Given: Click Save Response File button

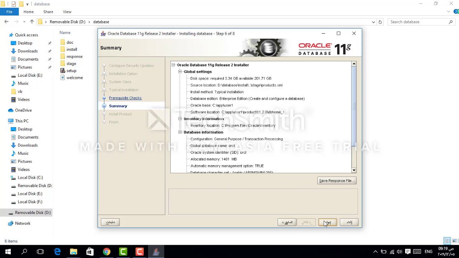Looking at the screenshot, I should click(x=337, y=181).
